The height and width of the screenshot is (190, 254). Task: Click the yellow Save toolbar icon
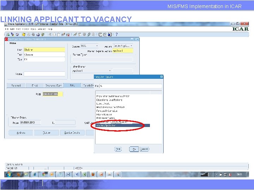tap(24, 34)
